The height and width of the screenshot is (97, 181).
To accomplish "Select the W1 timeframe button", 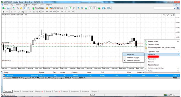I will pyautogui.click(x=69, y=12).
